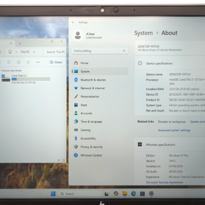Select Version 24H2 text
The height and width of the screenshot is (205, 205).
click(172, 161)
